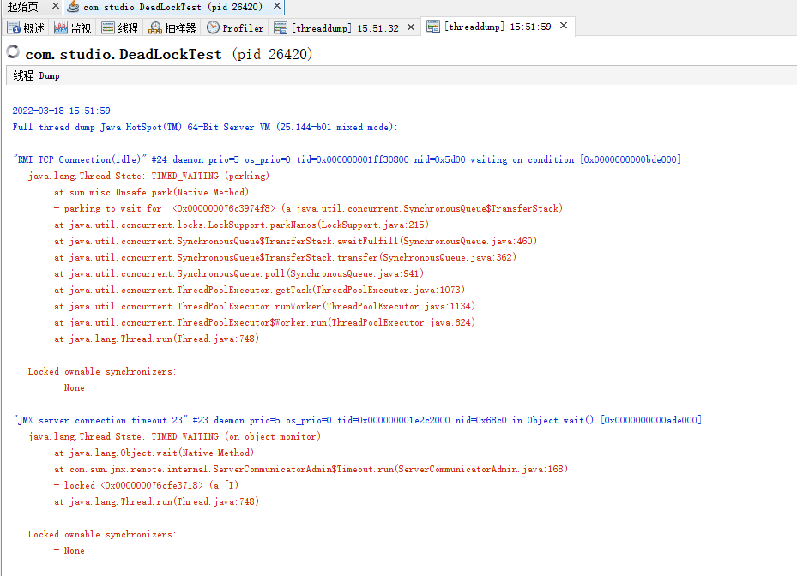Close the [threaddump] 15:51:59 tab
Viewport: 797px width, 576px height.
pos(562,26)
